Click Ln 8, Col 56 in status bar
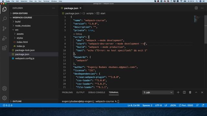This screenshot has height=116, width=207. click(134, 105)
